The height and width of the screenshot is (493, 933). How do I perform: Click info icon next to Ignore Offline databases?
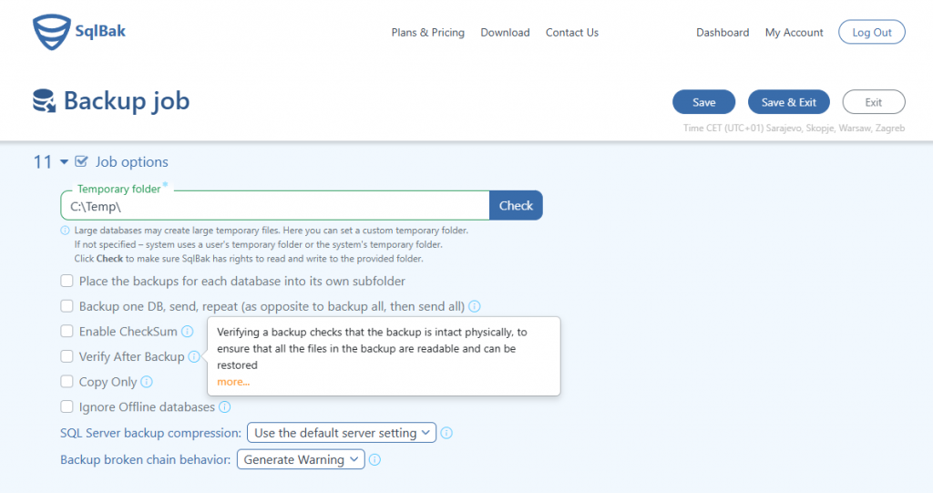point(224,406)
